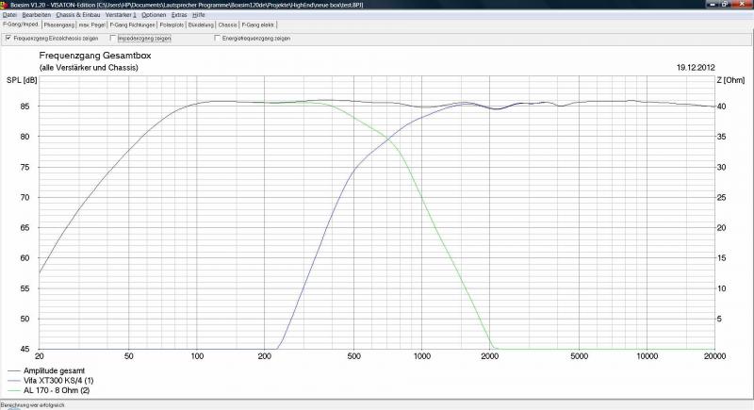Open the Hilfe menu

coord(199,15)
